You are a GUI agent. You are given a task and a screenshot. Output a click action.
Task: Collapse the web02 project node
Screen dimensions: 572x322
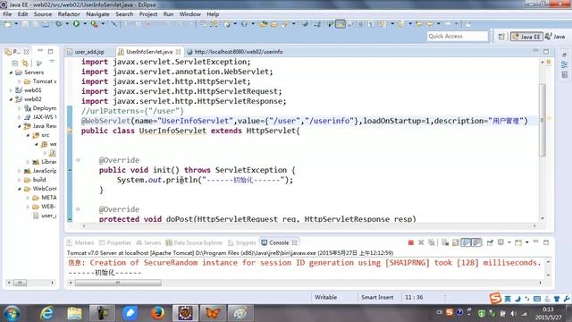pos(11,99)
